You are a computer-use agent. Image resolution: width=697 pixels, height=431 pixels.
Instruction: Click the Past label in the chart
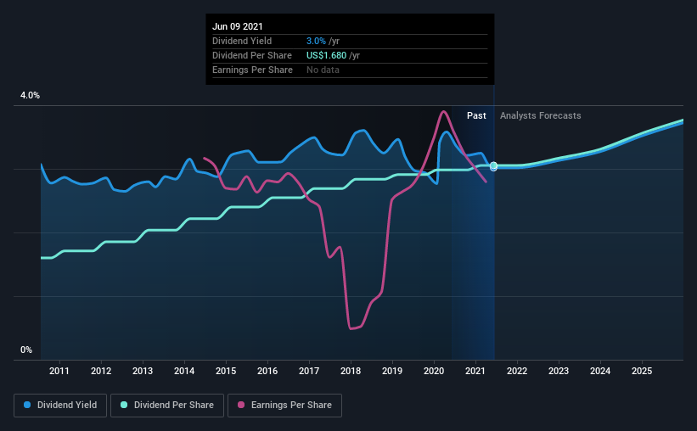point(476,115)
